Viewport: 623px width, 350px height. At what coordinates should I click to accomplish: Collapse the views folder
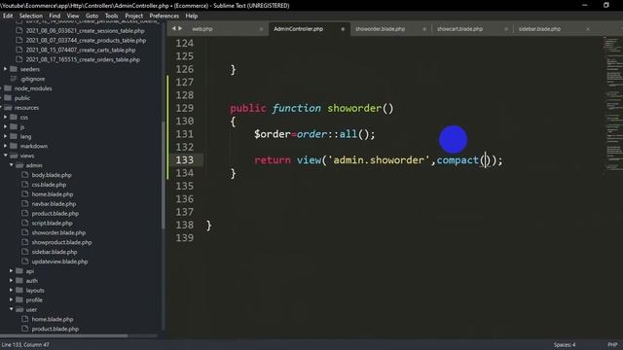pyautogui.click(x=6, y=156)
